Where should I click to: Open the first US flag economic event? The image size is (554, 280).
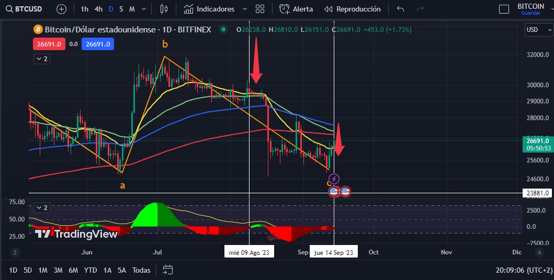coord(334,192)
